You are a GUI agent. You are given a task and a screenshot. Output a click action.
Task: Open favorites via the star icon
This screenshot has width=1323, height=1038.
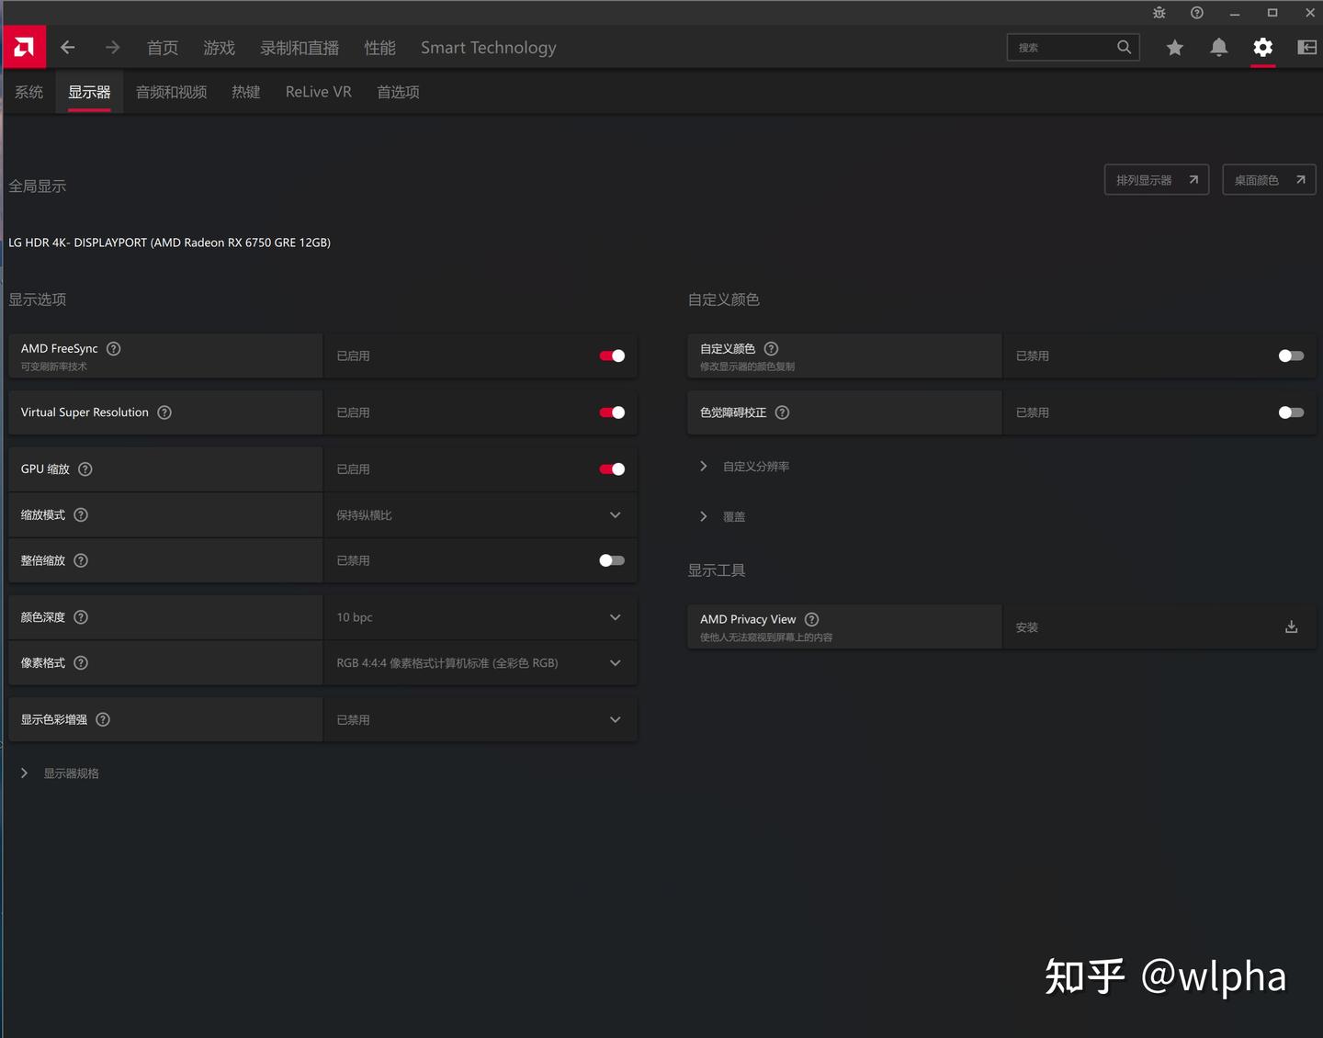tap(1174, 48)
